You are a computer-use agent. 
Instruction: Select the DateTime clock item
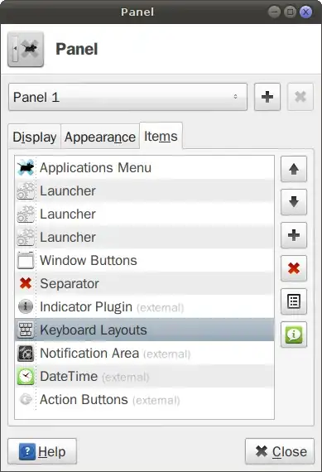tap(145, 376)
